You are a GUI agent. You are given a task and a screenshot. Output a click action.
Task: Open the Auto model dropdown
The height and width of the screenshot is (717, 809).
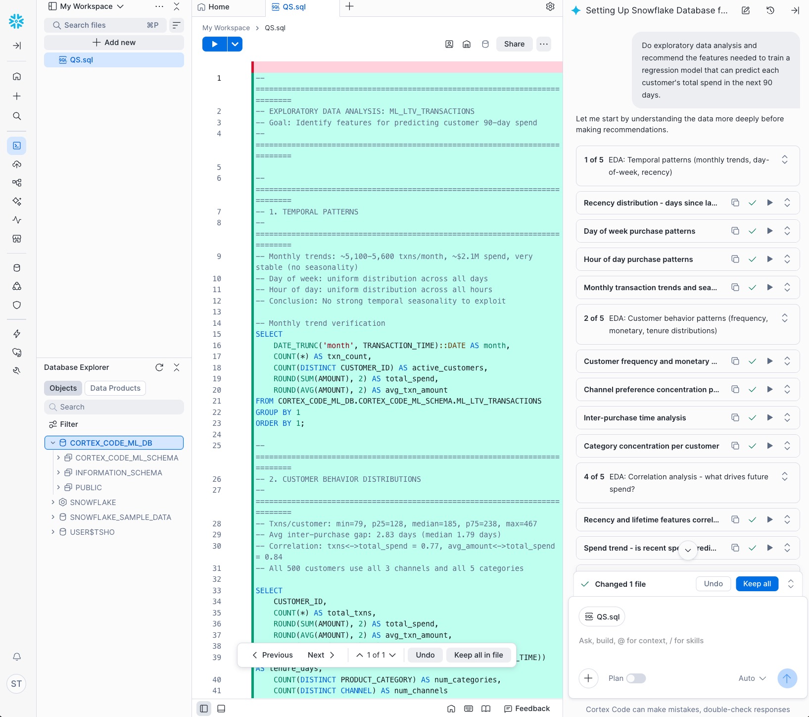coord(752,678)
